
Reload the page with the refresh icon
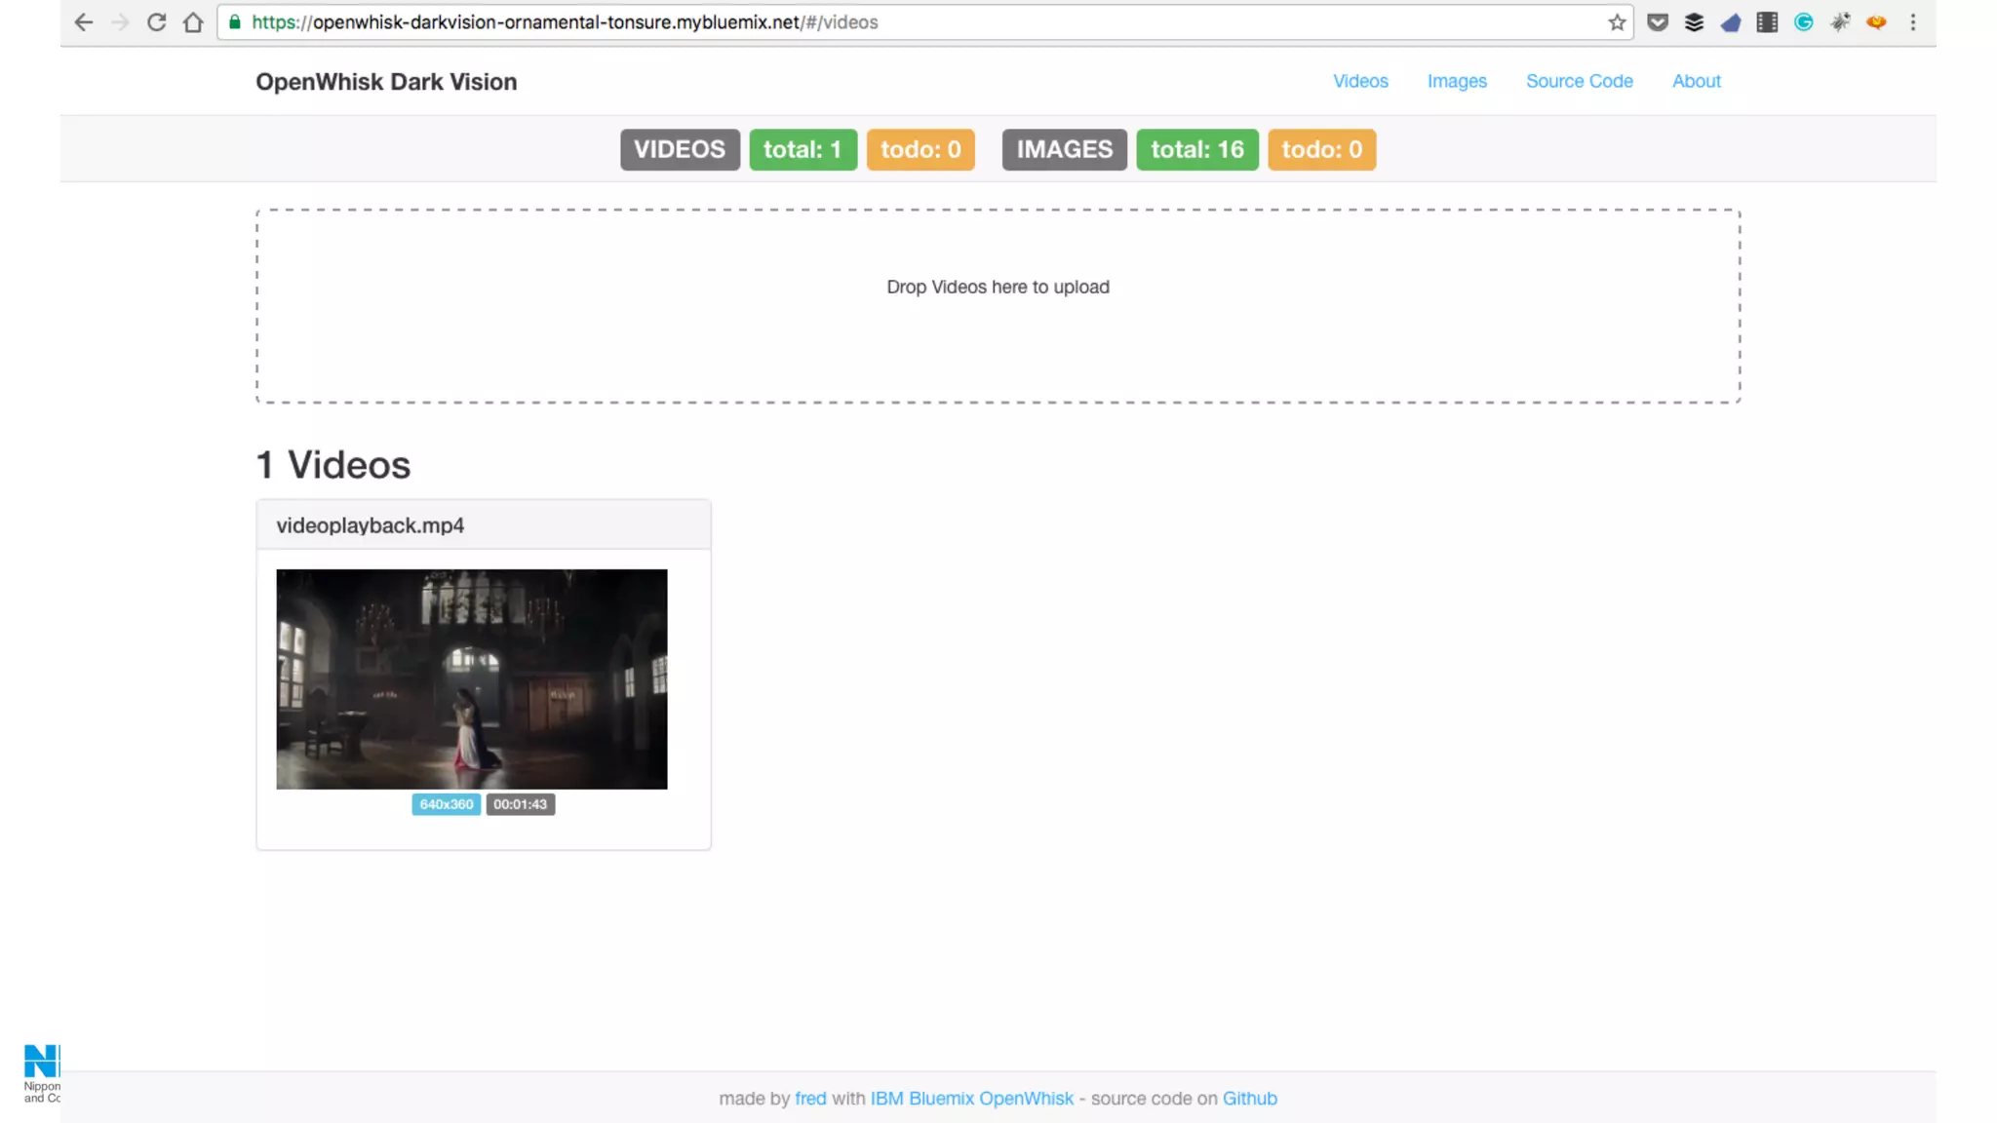(x=156, y=22)
